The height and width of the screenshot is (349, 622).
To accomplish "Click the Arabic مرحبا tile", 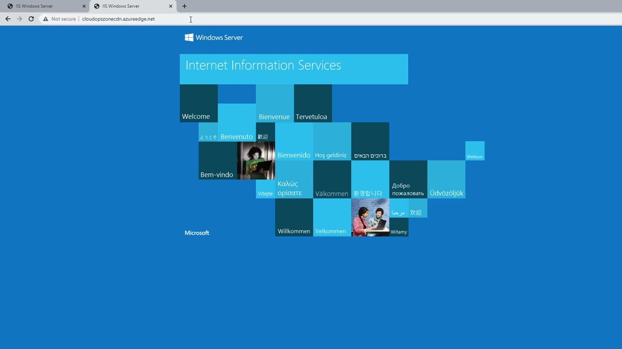I will coord(399,208).
